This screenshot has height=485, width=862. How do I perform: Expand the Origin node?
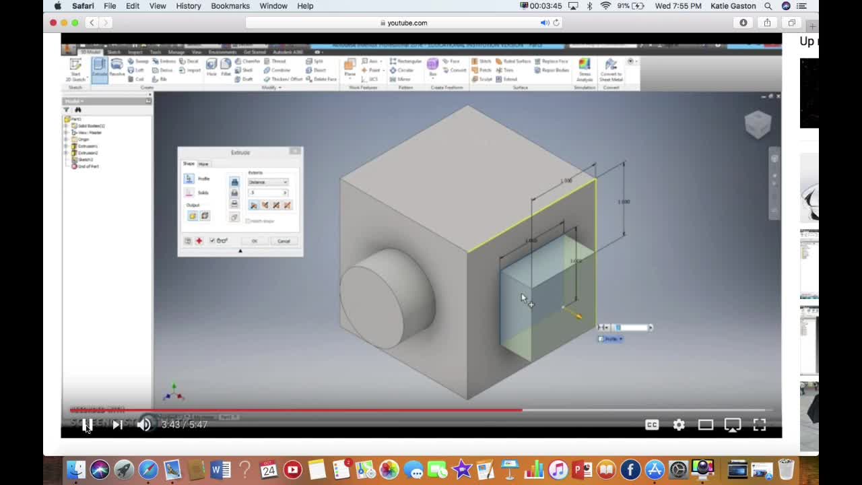click(x=67, y=139)
